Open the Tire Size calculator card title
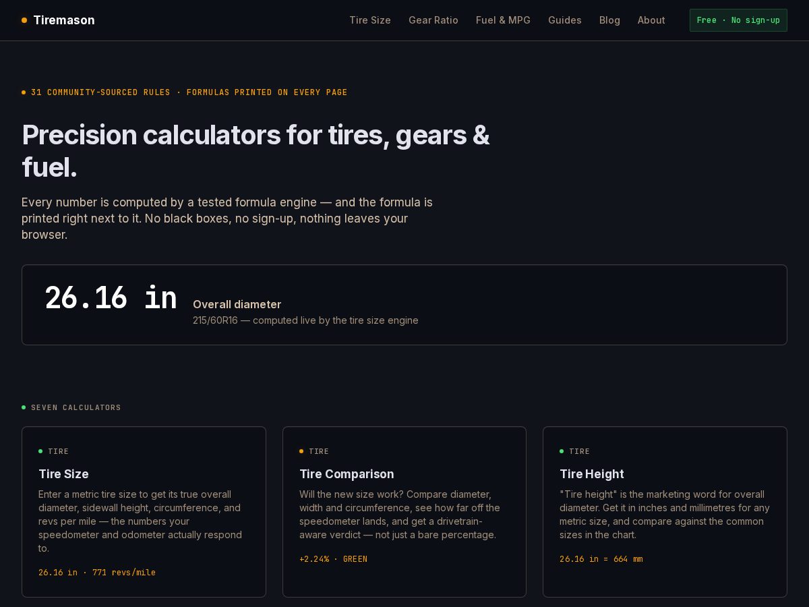This screenshot has height=607, width=809. pyautogui.click(x=63, y=474)
